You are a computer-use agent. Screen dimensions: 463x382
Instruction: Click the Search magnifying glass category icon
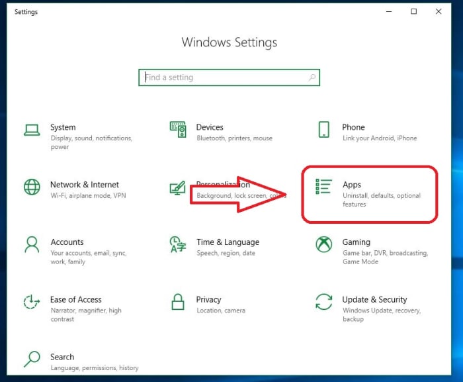coord(32,359)
